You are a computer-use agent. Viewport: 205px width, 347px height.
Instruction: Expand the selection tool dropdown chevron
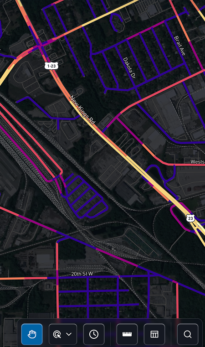[69, 334]
